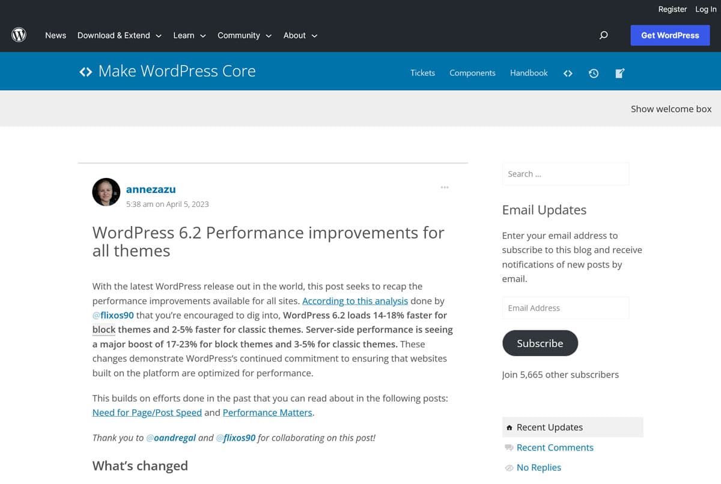Click the write post pencil icon
Viewport: 721px width, 484px height.
[620, 73]
